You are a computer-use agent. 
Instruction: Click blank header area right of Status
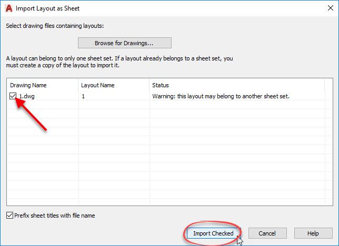[x=328, y=85]
